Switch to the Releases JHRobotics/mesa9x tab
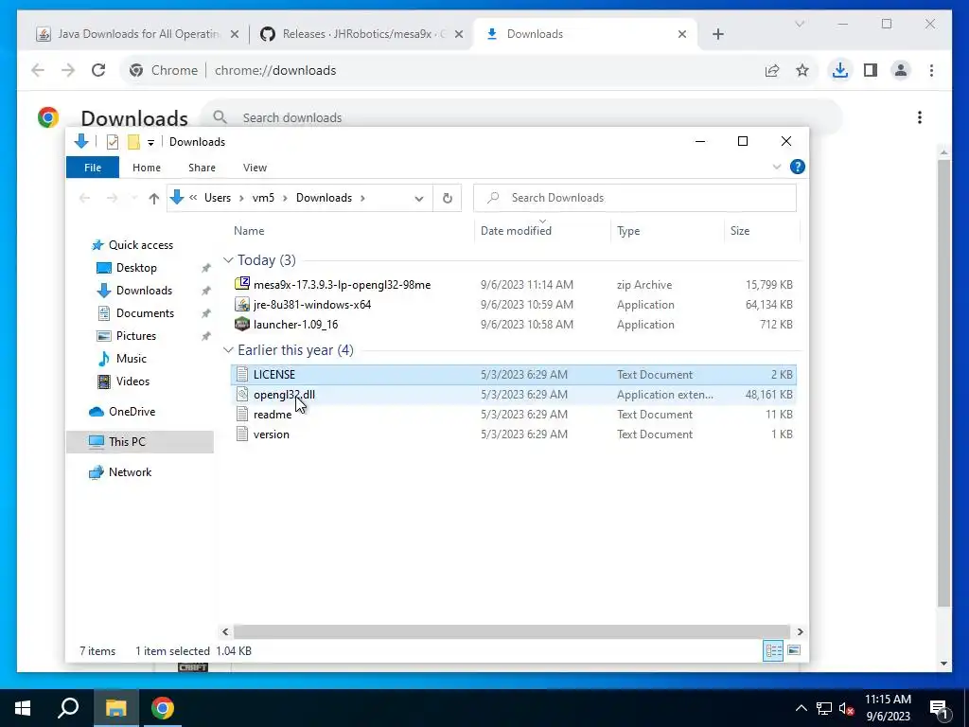The image size is (969, 727). click(362, 34)
